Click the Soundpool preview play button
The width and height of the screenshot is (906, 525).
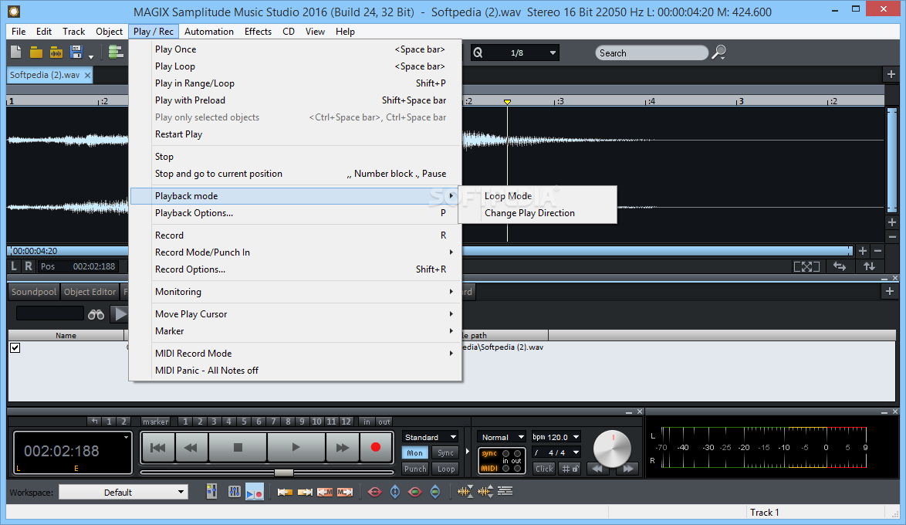(x=120, y=314)
